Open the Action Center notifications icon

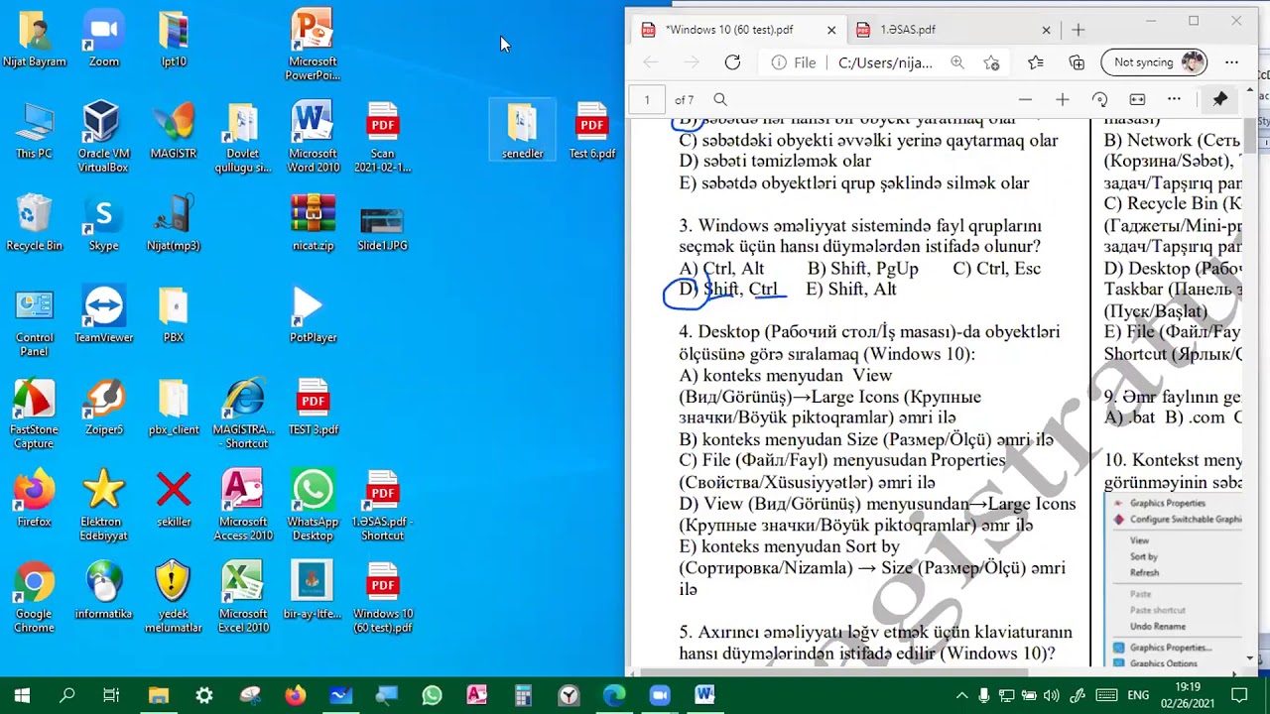pos(1239,695)
